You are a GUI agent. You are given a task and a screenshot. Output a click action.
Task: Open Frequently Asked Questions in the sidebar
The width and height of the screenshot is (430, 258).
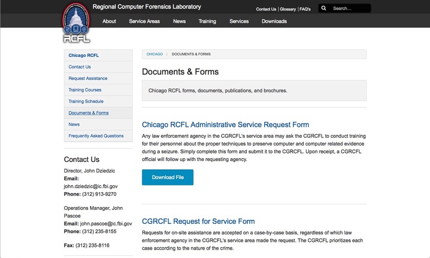pos(98,136)
